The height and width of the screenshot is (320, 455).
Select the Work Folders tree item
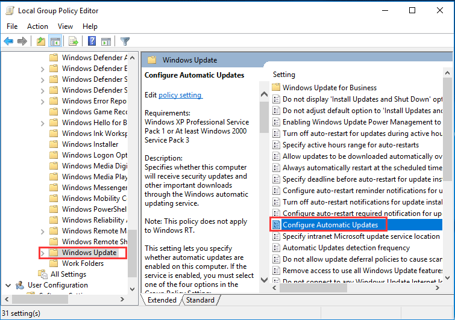tap(83, 263)
